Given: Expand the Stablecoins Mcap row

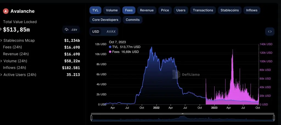Looking at the screenshot, I should tap(1, 40).
